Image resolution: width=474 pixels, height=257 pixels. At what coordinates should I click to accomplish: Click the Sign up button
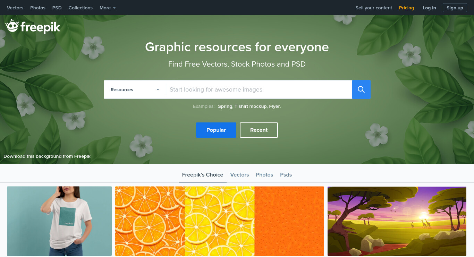coord(455,8)
